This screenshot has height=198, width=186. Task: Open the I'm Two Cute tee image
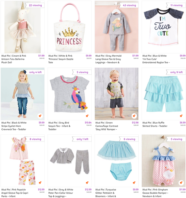pyautogui.click(x=164, y=27)
